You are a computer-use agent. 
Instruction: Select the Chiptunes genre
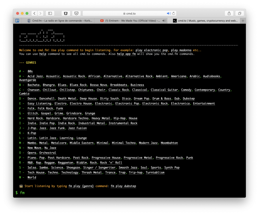click(x=86, y=90)
